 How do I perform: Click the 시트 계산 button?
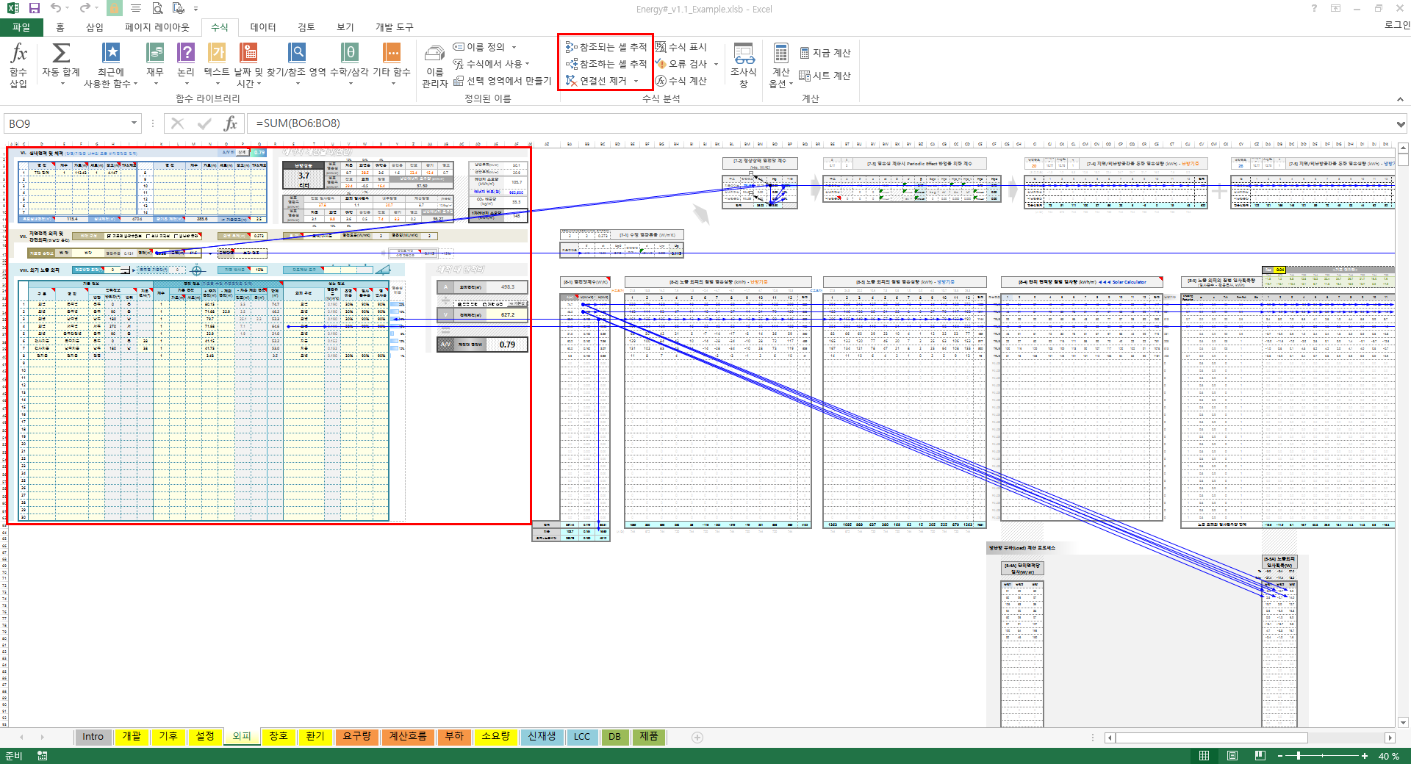click(x=825, y=76)
